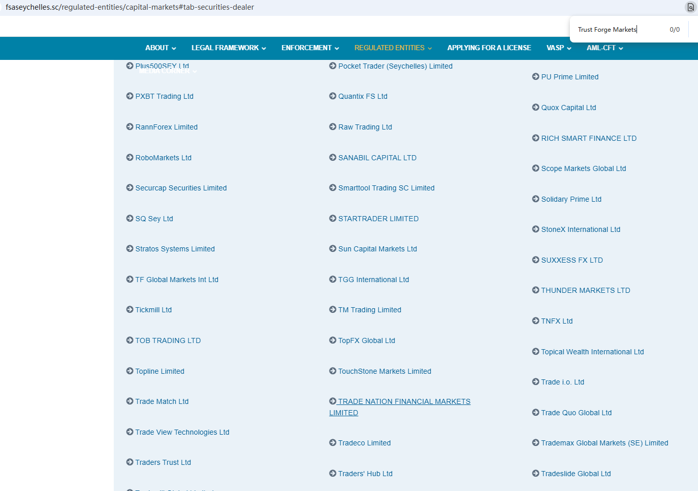This screenshot has width=698, height=491.
Task: Expand the ENFORCEMENT menu chevron
Action: point(337,48)
